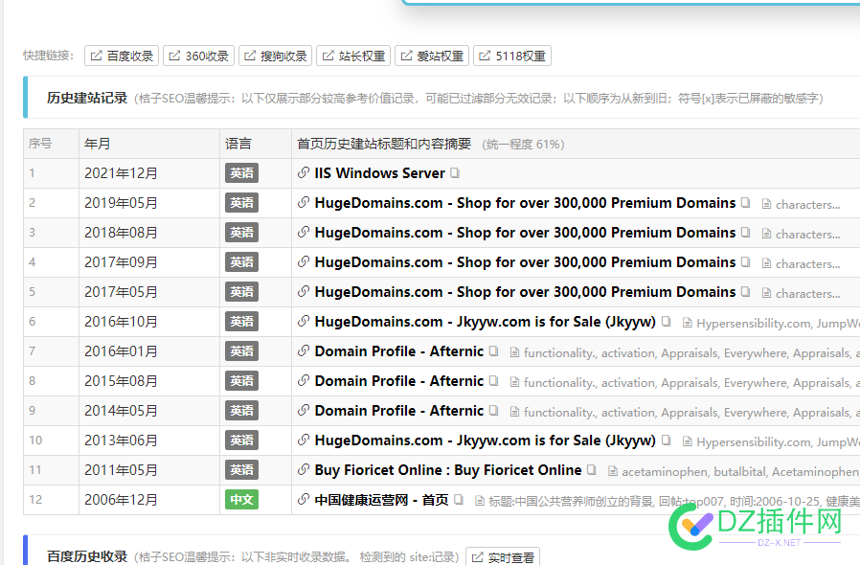Viewport: 860px width, 565px height.
Task: Click link icon in 2015年08月 row
Action: click(x=304, y=380)
